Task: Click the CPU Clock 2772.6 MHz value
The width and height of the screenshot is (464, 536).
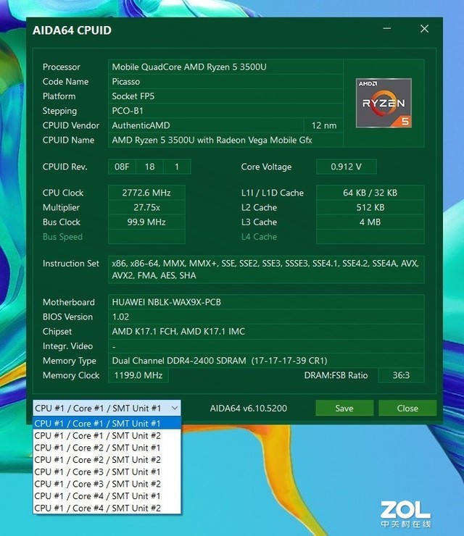Action: click(146, 193)
